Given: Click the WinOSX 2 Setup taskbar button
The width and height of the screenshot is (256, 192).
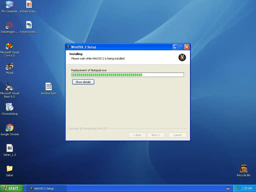Looking at the screenshot, I should [46, 188].
